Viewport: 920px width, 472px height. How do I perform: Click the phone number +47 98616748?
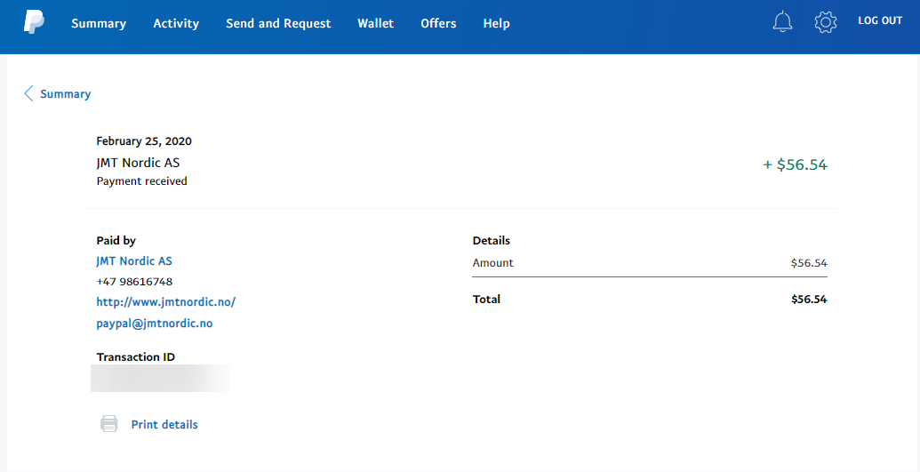pos(134,282)
